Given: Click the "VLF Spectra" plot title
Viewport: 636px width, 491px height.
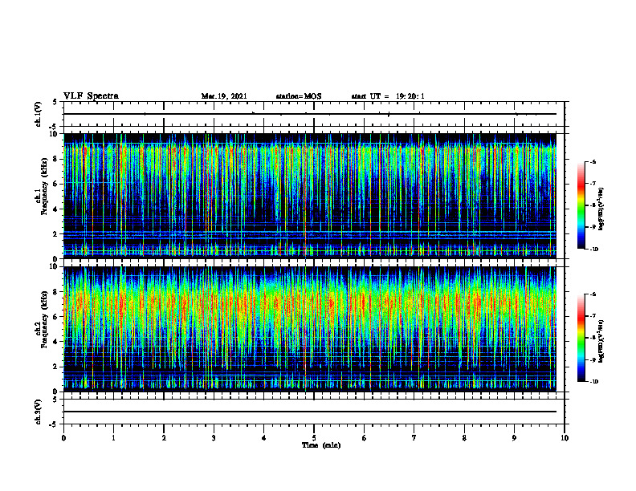Looking at the screenshot, I should click(91, 96).
